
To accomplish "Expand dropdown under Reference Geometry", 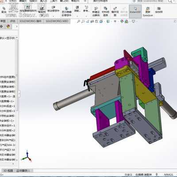I will click(86, 16).
